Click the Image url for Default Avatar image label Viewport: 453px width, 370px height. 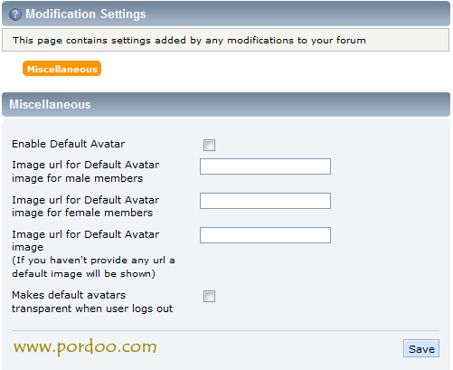point(86,241)
